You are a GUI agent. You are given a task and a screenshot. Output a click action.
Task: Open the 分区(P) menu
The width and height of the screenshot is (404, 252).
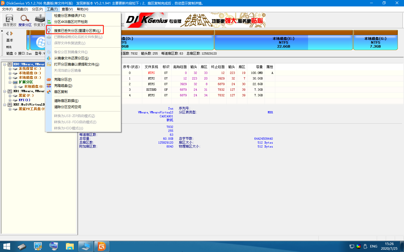tap(37, 9)
